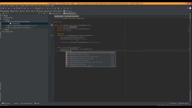Expand the androidTest package node
The image size is (192, 108).
click(x=6, y=25)
